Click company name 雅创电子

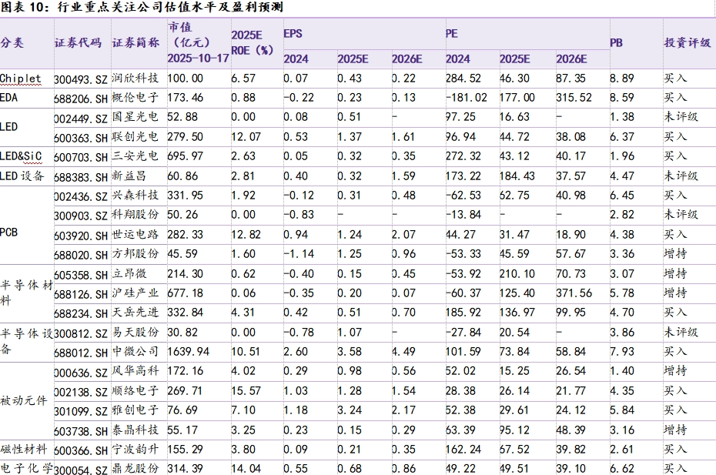pyautogui.click(x=136, y=410)
